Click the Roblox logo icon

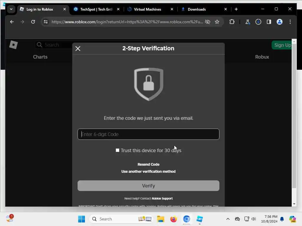14,45
